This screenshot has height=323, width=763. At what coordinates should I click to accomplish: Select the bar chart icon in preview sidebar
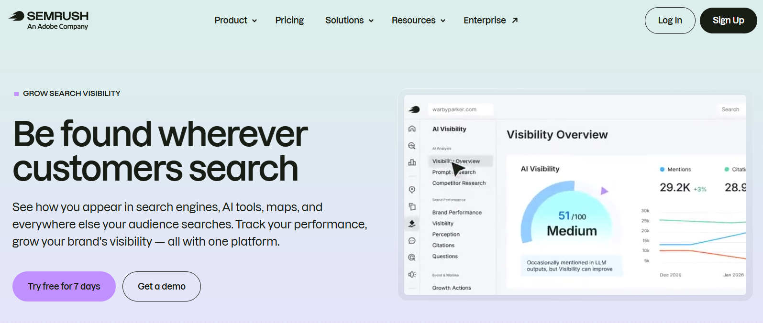(x=412, y=162)
